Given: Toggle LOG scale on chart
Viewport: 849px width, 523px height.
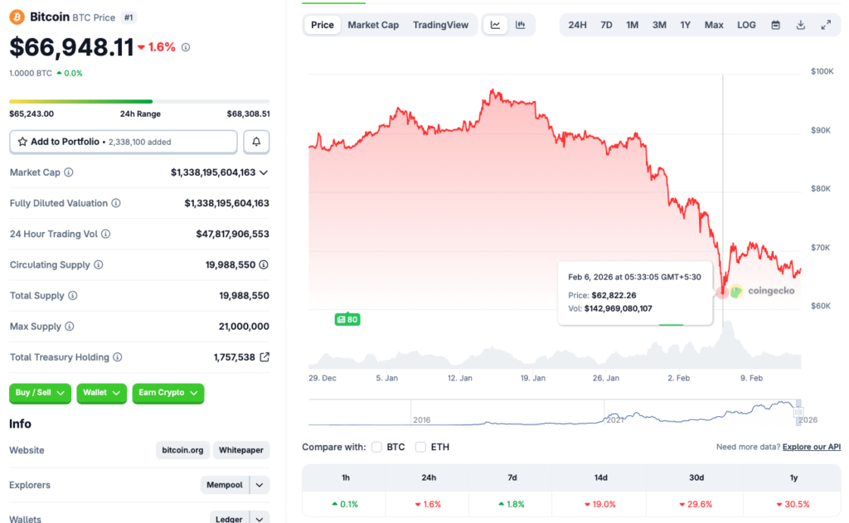Looking at the screenshot, I should pos(746,25).
